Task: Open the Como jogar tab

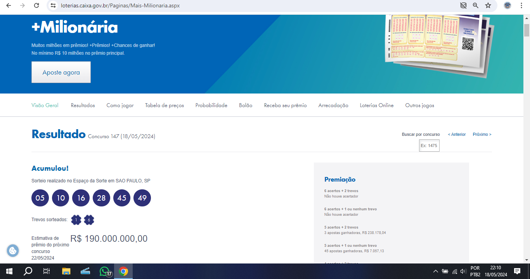Action: [120, 105]
